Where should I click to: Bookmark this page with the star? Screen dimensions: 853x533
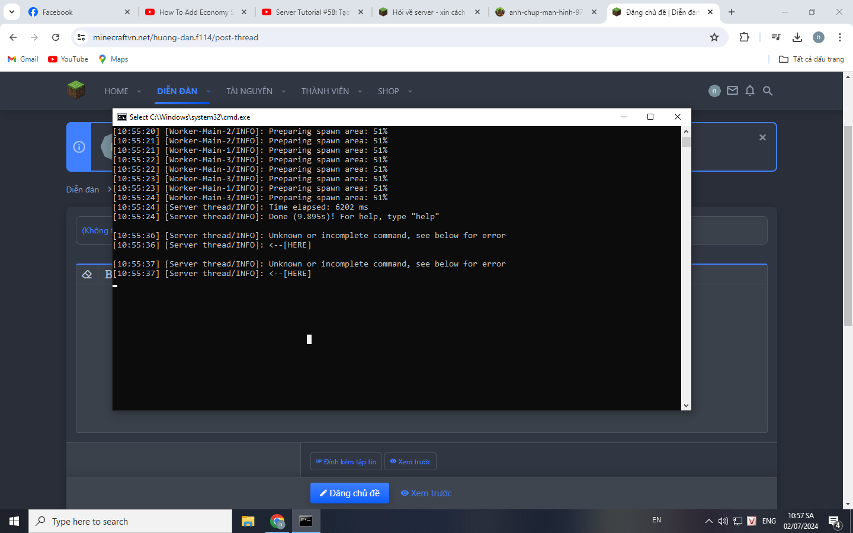pyautogui.click(x=714, y=37)
